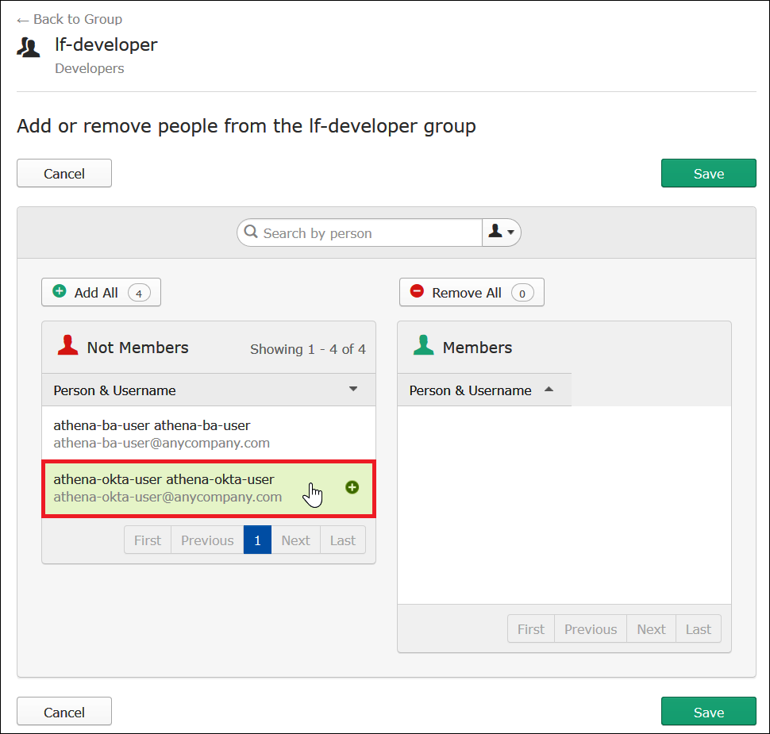Image resolution: width=770 pixels, height=734 pixels.
Task: Click the red person icon on Not Members header
Action: 67,344
